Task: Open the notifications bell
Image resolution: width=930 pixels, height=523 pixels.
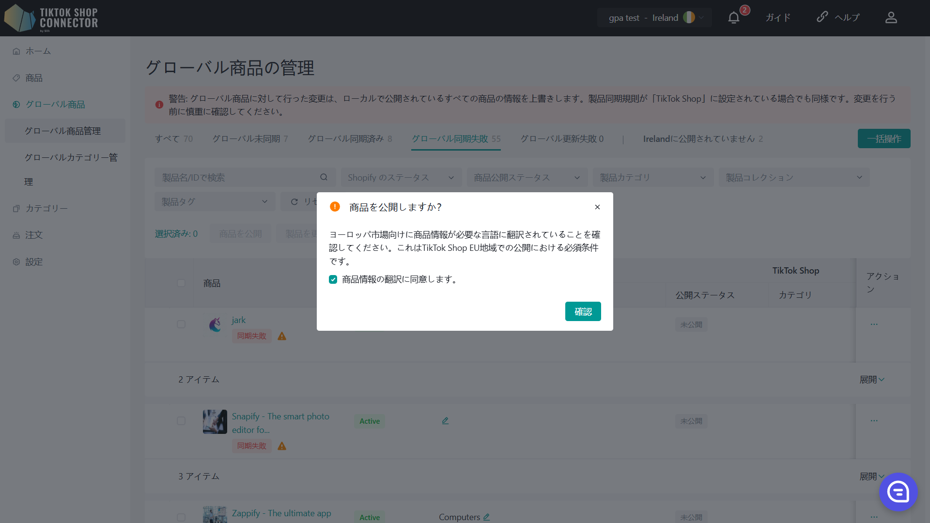Action: [x=734, y=18]
